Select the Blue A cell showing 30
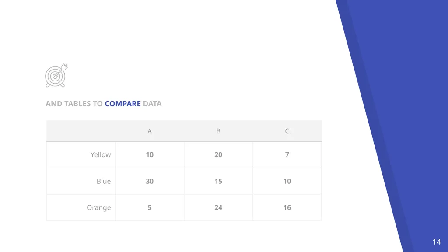Viewport: 448px width, 252px height. click(x=150, y=181)
